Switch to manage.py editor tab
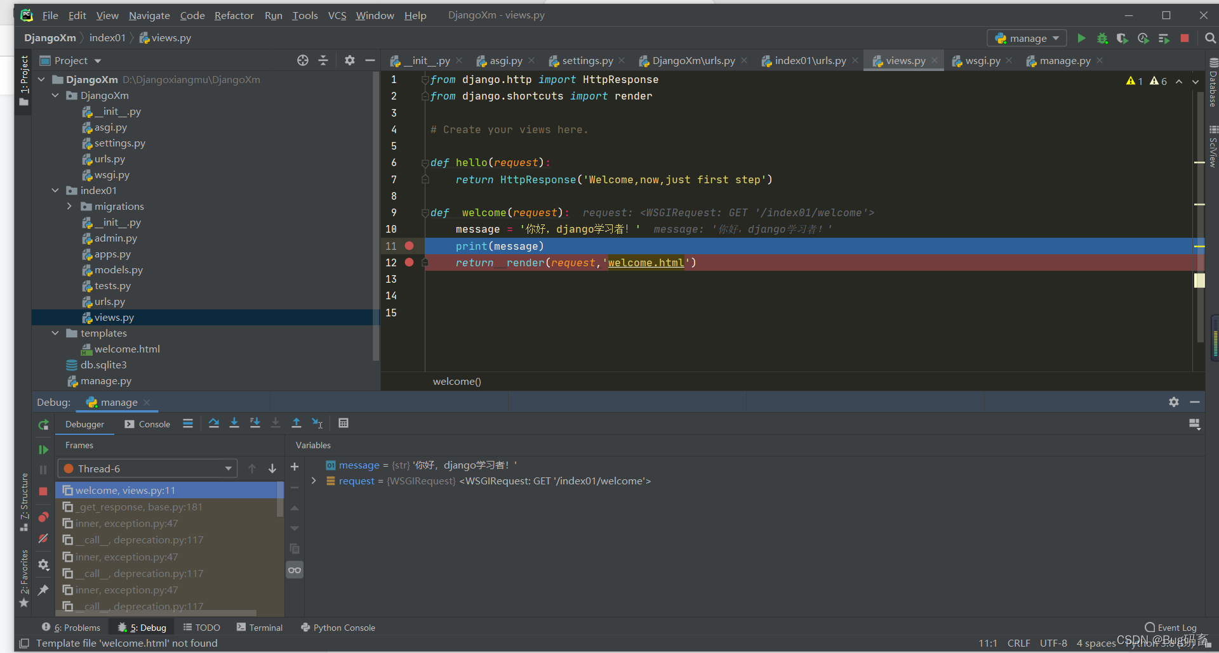This screenshot has height=653, width=1219. (1065, 60)
